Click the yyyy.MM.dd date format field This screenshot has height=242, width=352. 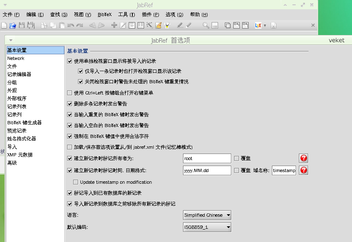(207, 170)
